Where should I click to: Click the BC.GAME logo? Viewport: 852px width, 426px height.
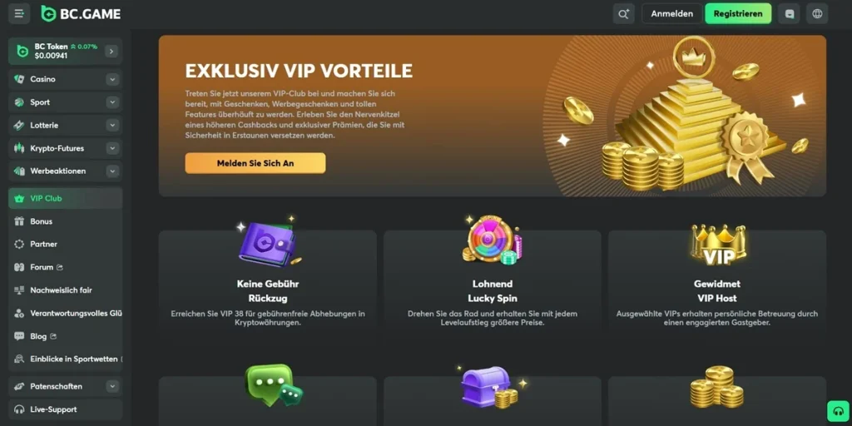[x=81, y=13]
